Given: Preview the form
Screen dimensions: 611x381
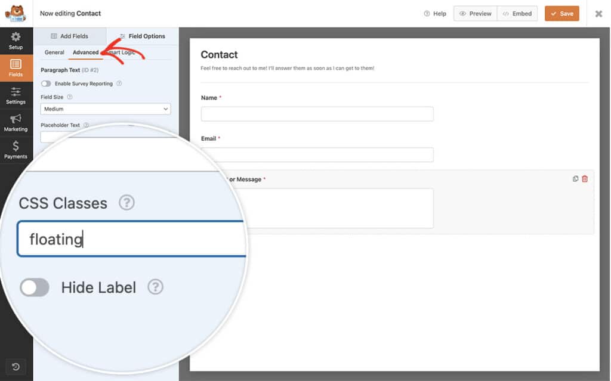Looking at the screenshot, I should 475,13.
